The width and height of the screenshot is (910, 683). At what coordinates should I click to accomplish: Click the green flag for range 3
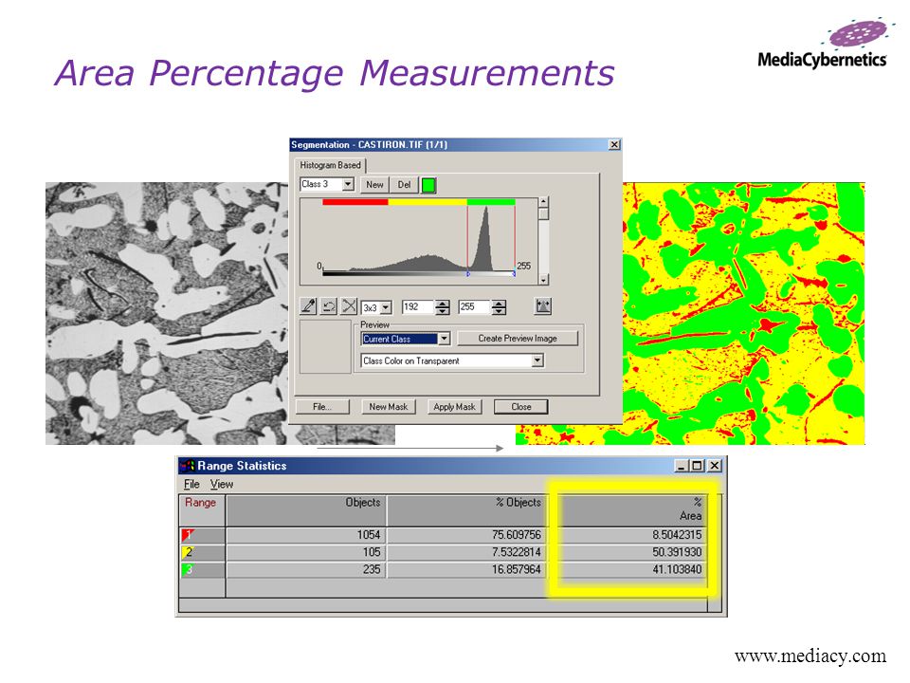click(x=188, y=570)
